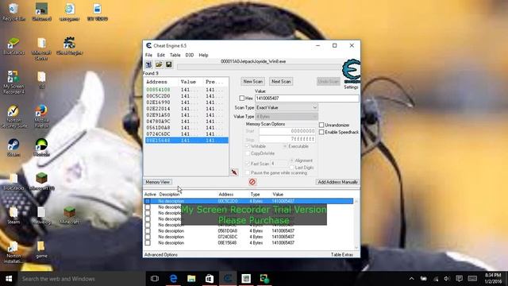This screenshot has width=508, height=286.
Task: Open Settings via the Cheat Engine logo
Action: (351, 74)
